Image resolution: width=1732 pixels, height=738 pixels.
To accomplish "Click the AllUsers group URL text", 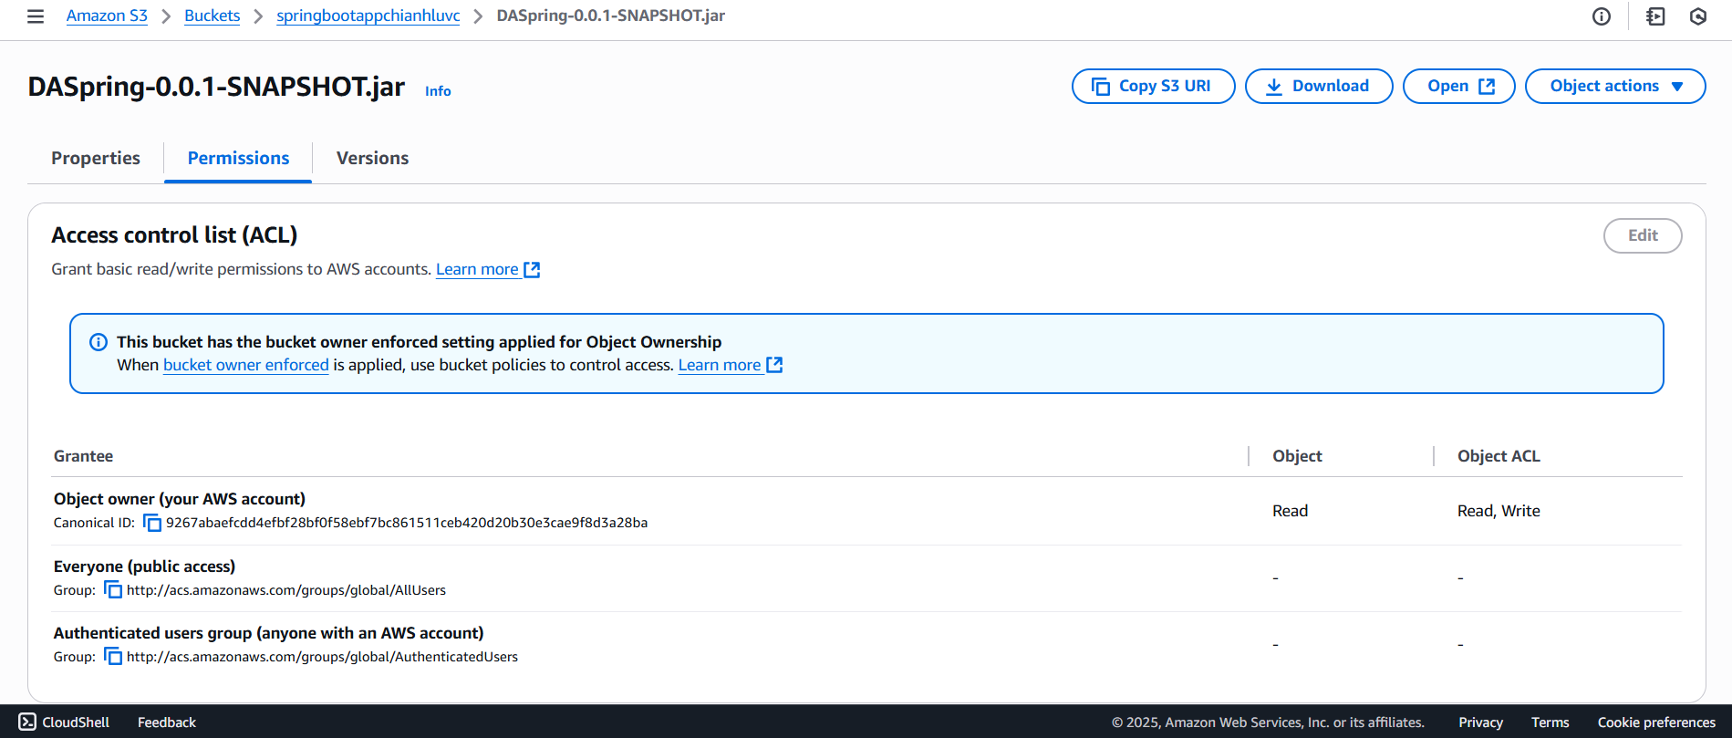I will pyautogui.click(x=286, y=590).
